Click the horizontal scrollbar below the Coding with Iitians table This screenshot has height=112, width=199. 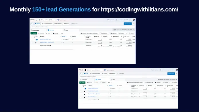[52, 50]
